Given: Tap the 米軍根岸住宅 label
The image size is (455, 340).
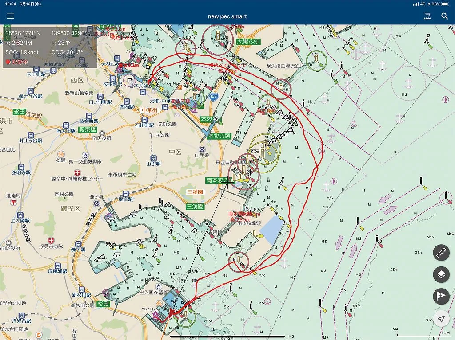Looking at the screenshot, I should [x=122, y=175].
